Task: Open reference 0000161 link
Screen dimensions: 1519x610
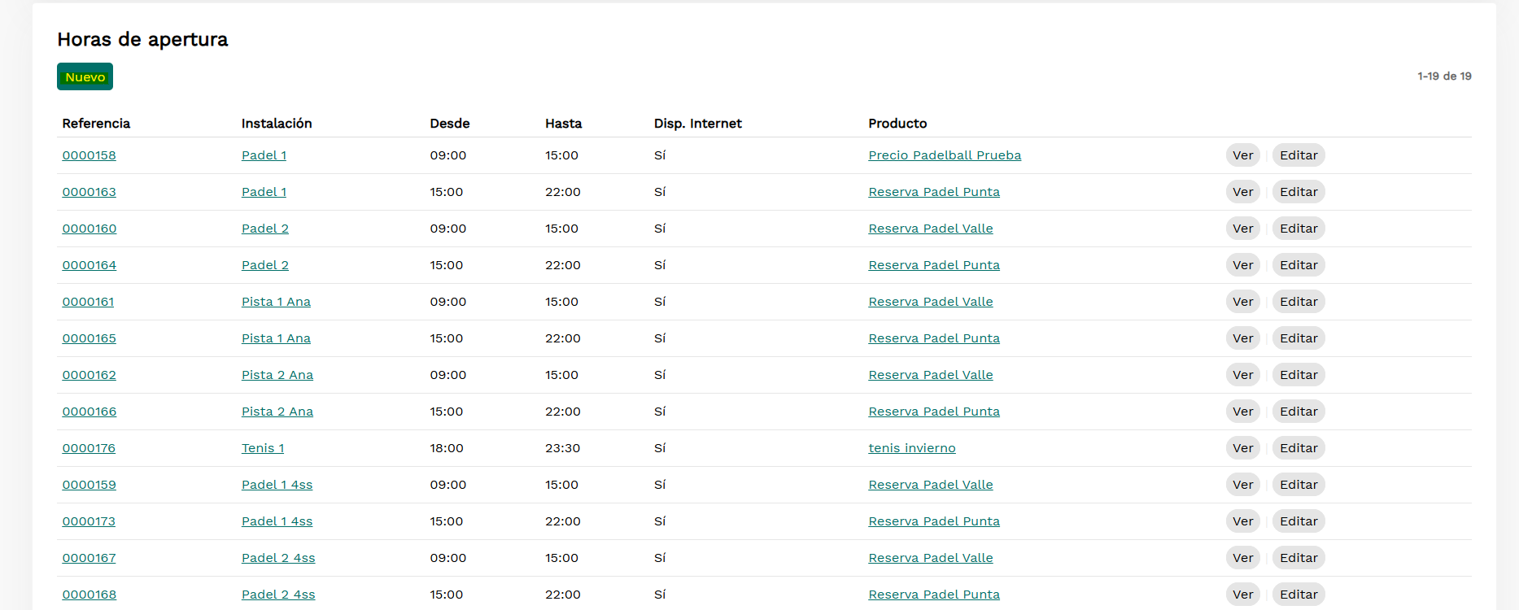Action: (88, 302)
